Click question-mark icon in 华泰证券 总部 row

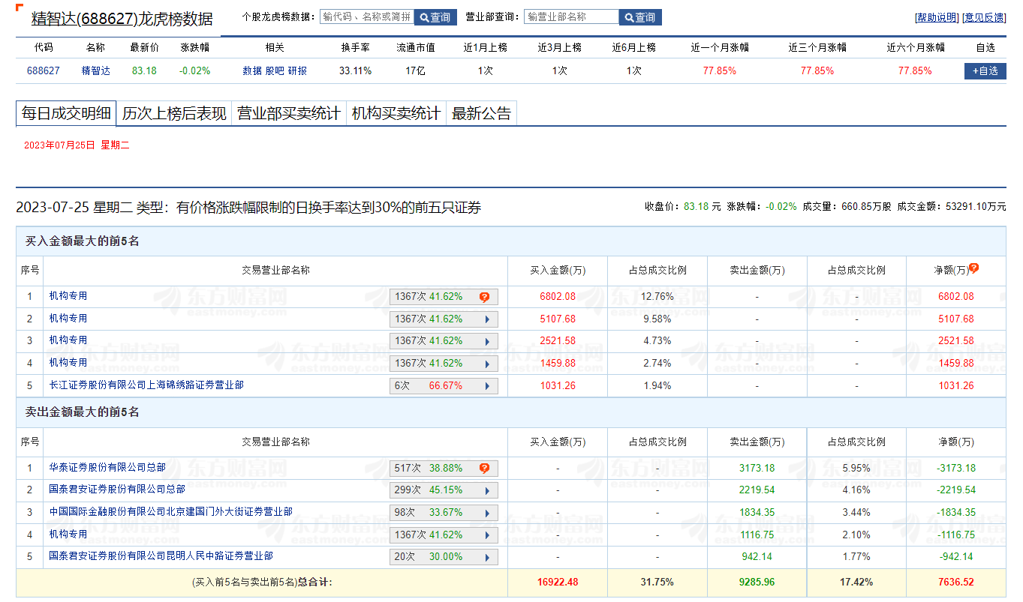point(484,469)
